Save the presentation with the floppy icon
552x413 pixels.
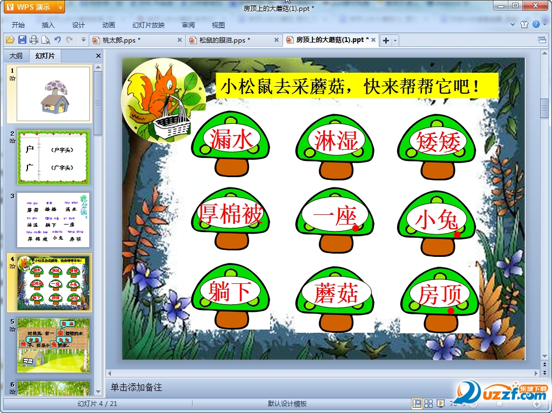click(22, 40)
